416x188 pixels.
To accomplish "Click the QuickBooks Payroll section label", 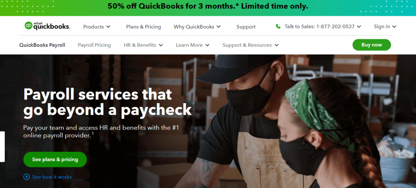I will point(42,45).
